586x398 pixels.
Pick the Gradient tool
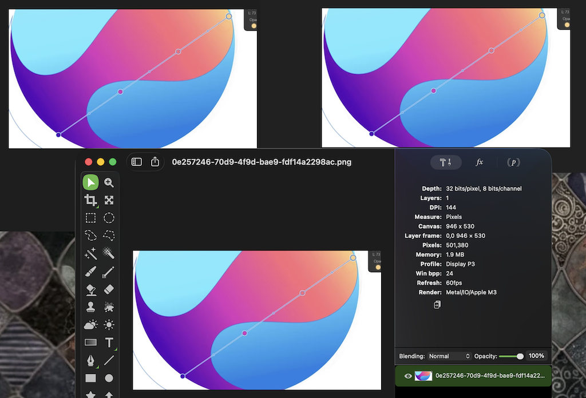click(90, 343)
